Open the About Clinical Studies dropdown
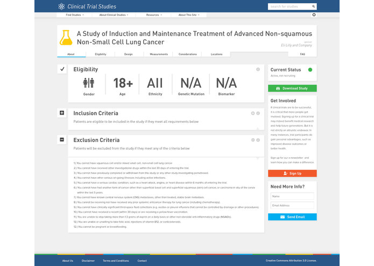This screenshot has height=266, width=374. pos(114,15)
